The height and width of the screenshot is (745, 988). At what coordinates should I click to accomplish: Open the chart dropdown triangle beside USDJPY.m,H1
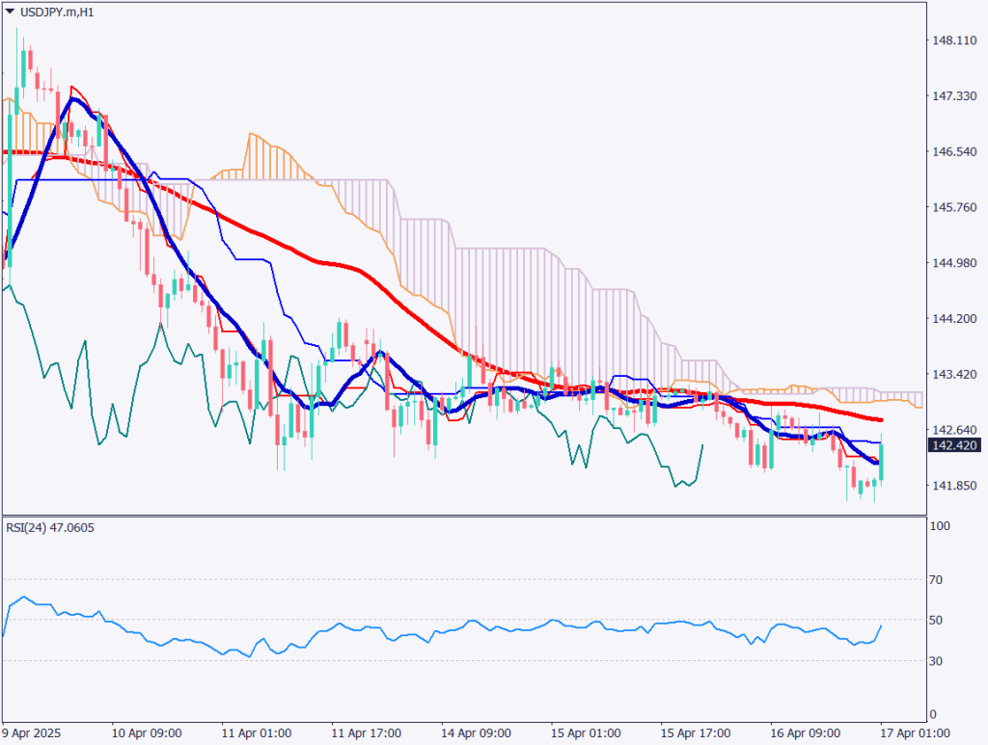pyautogui.click(x=10, y=12)
